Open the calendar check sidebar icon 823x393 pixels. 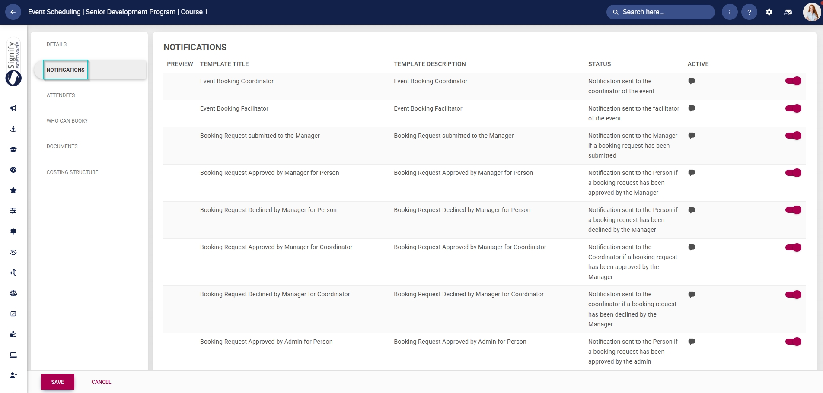tap(13, 314)
